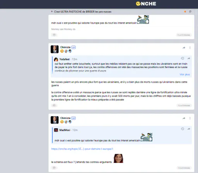The image size is (198, 173).
Task: Open the ONCHE logo home link
Action: [x=146, y=4]
